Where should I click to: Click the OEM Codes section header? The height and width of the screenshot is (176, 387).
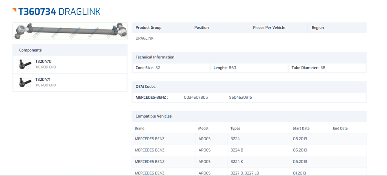[x=249, y=87]
